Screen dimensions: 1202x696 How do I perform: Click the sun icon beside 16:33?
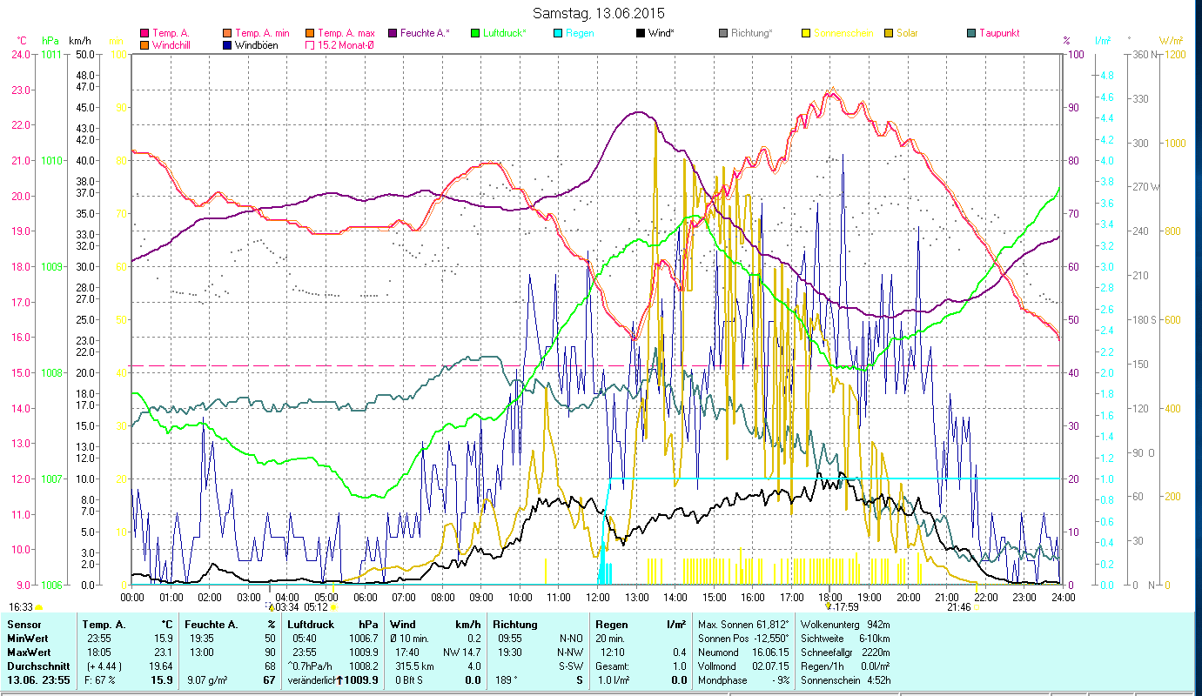point(39,607)
